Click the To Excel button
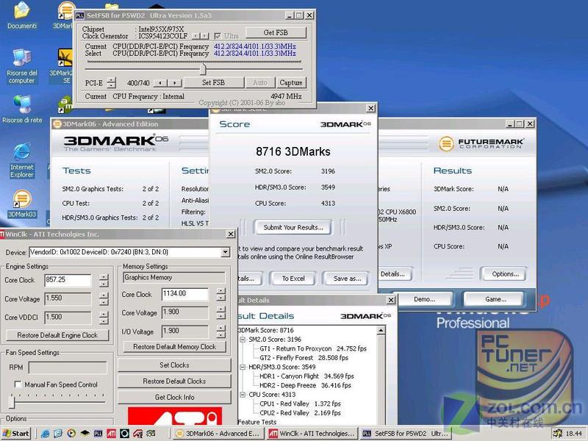588x441 pixels. click(293, 279)
